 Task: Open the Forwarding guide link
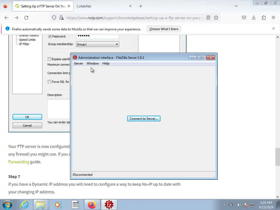19,162
